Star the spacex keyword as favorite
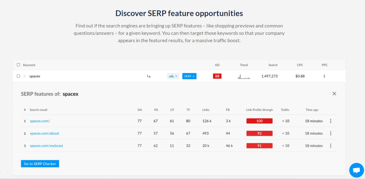Screen dimensions: 365x179 (x=25, y=76)
